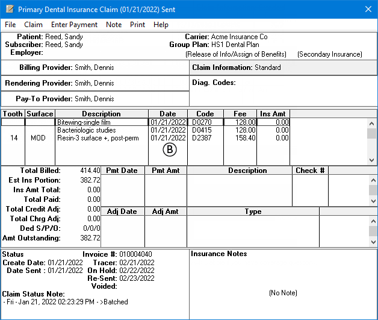The width and height of the screenshot is (378, 320).
Task: Open the Help menu
Action: tap(161, 25)
